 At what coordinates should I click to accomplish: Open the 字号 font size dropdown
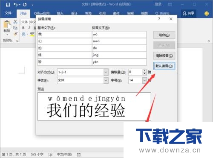pyautogui.click(x=144, y=80)
